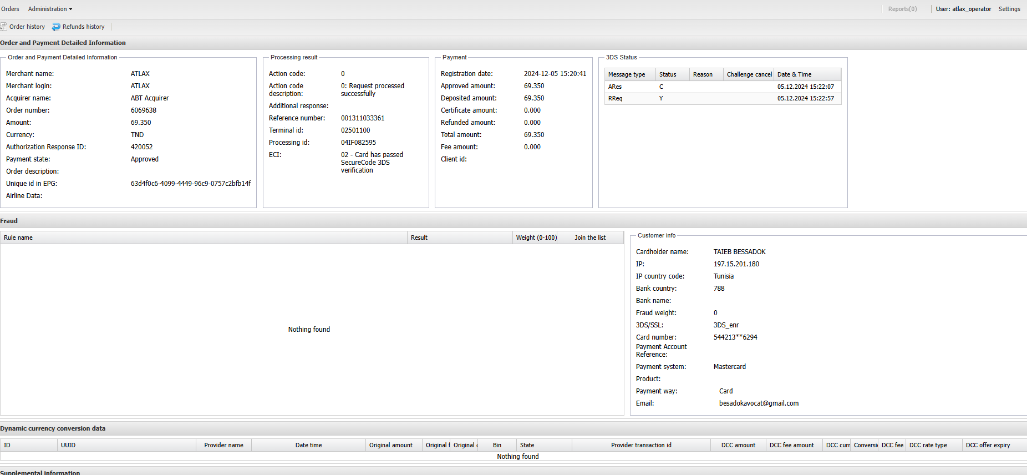The width and height of the screenshot is (1027, 475).
Task: Click the UUID column header
Action: (x=68, y=445)
